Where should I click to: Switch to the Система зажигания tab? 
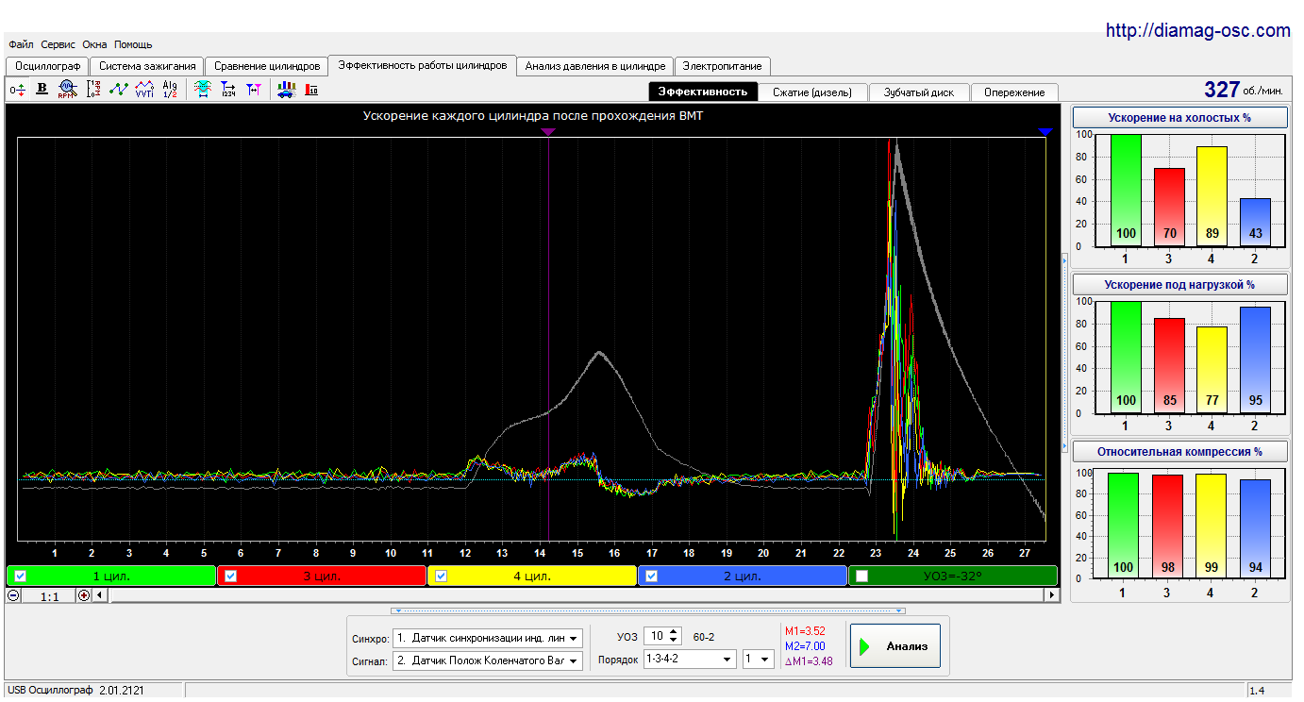(x=147, y=66)
